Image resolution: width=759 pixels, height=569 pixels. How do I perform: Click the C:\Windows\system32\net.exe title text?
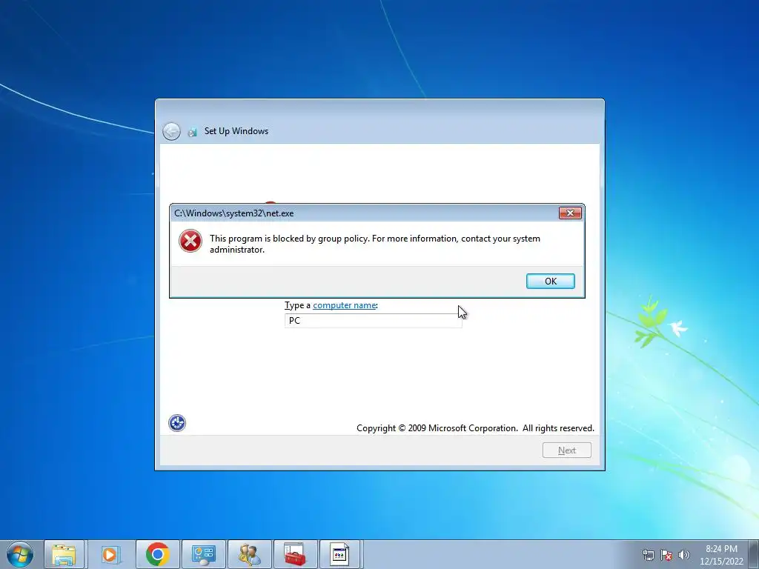click(x=233, y=213)
